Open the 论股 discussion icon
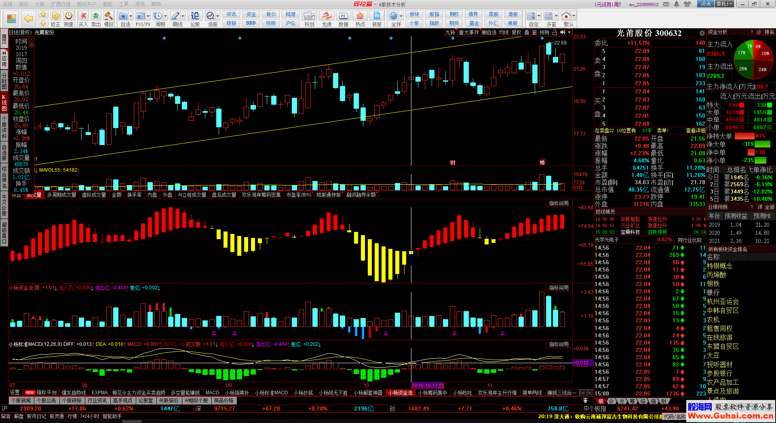The image size is (776, 423). (x=195, y=19)
